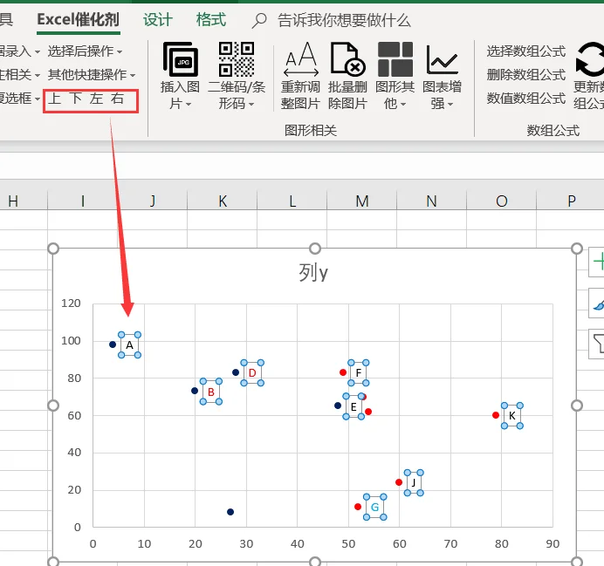Click the Chart Enhancement (图表增强) icon
This screenshot has width=604, height=566.
[443, 59]
